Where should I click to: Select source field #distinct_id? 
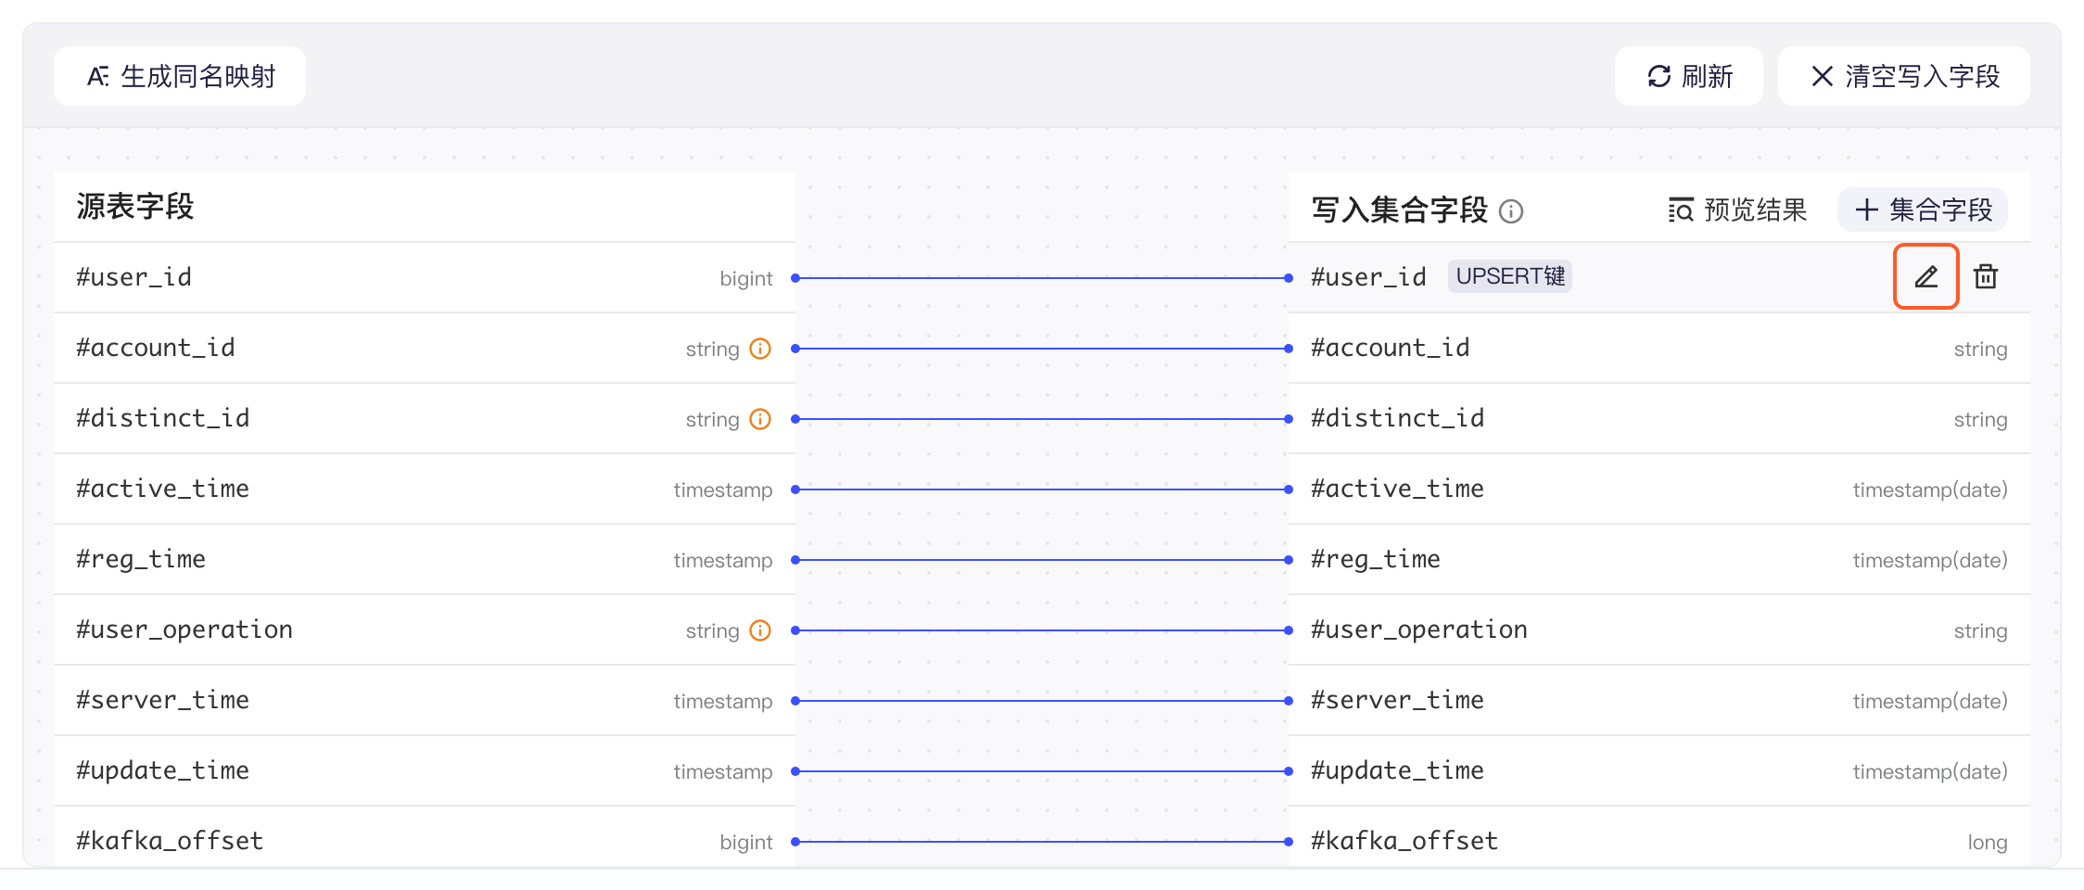click(x=425, y=418)
